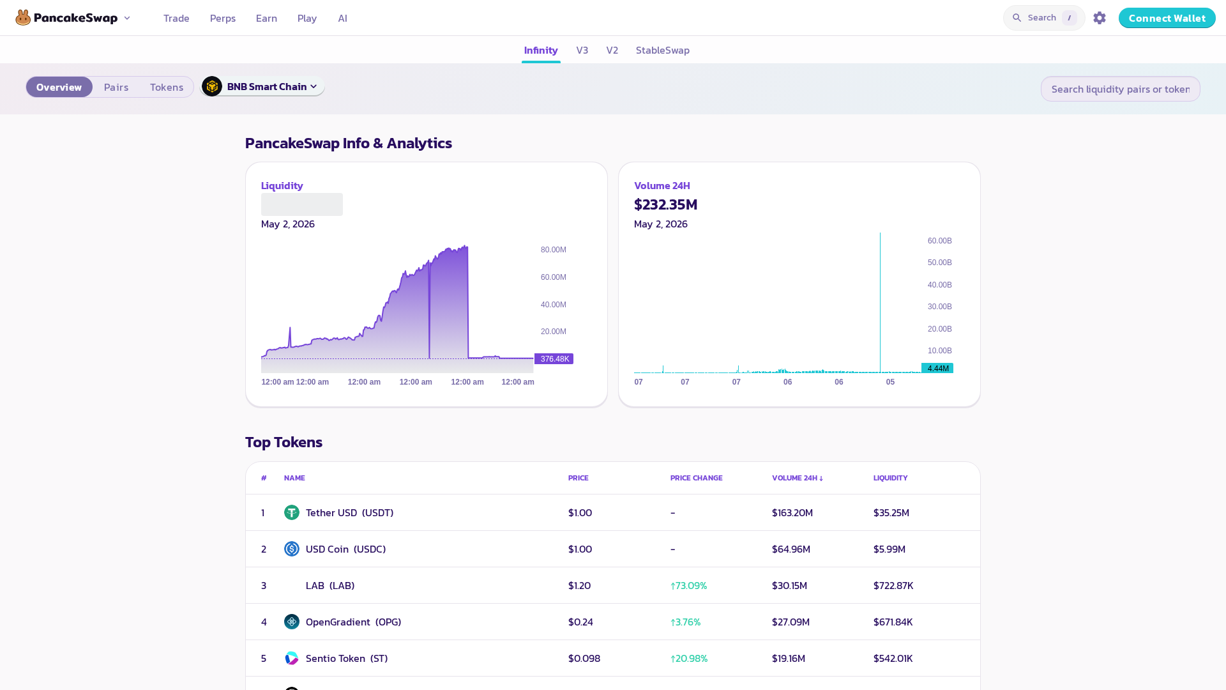This screenshot has width=1226, height=690.
Task: Focus the search liquidity pairs field
Action: click(1121, 89)
